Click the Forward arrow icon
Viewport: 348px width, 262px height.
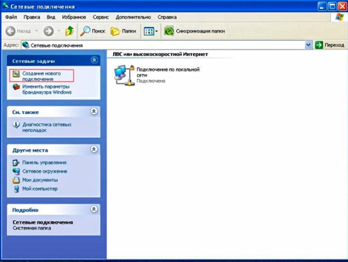click(x=48, y=31)
